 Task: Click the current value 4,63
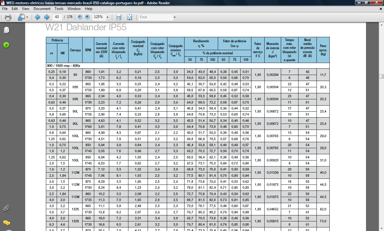pos(101,121)
